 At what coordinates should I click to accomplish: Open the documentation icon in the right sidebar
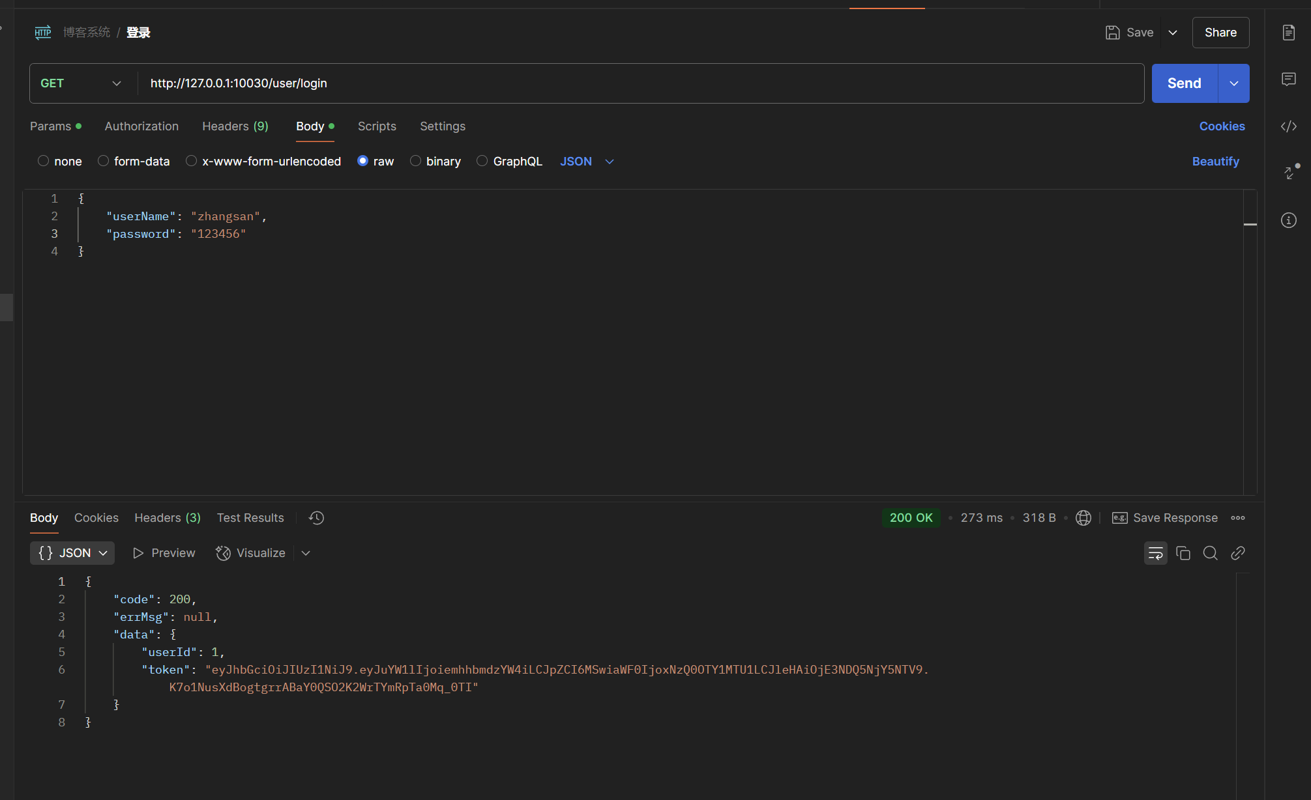tap(1288, 33)
